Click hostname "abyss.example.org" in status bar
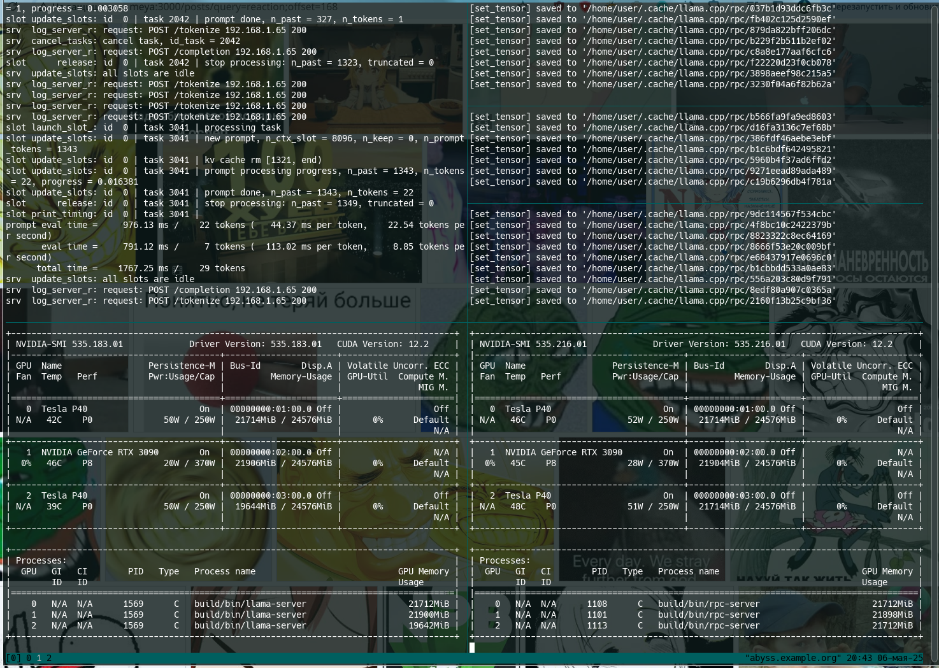The image size is (939, 668). click(793, 658)
